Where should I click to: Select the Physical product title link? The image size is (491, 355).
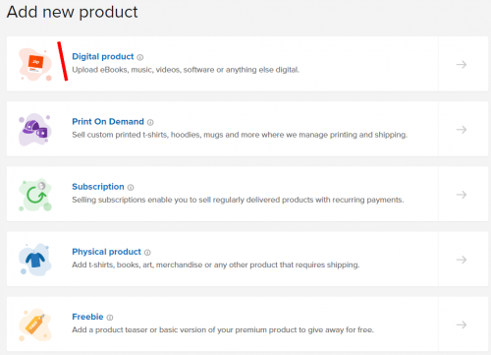(106, 252)
